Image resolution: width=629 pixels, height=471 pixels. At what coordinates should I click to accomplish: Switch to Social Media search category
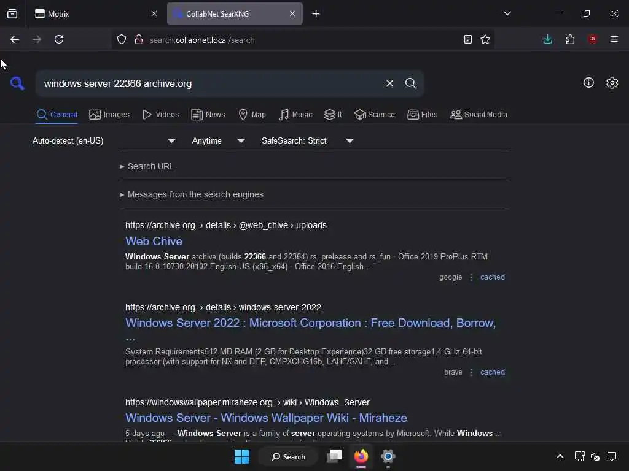click(x=479, y=115)
